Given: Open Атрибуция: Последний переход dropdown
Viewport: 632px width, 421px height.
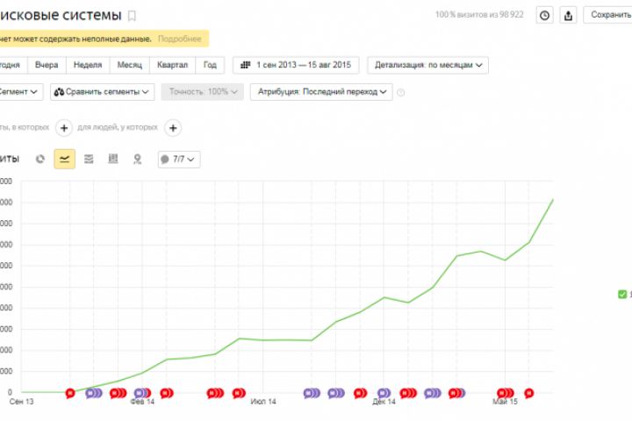Looking at the screenshot, I should 321,92.
